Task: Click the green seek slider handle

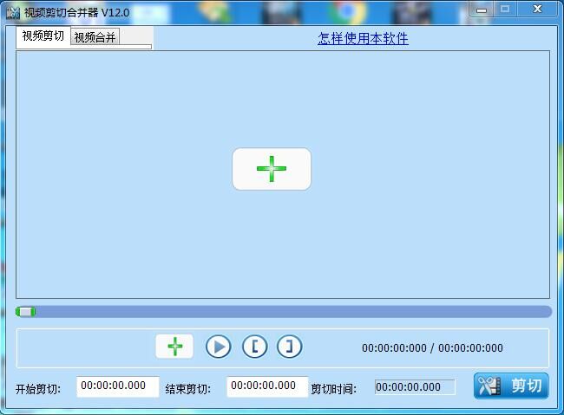Action: pos(27,312)
